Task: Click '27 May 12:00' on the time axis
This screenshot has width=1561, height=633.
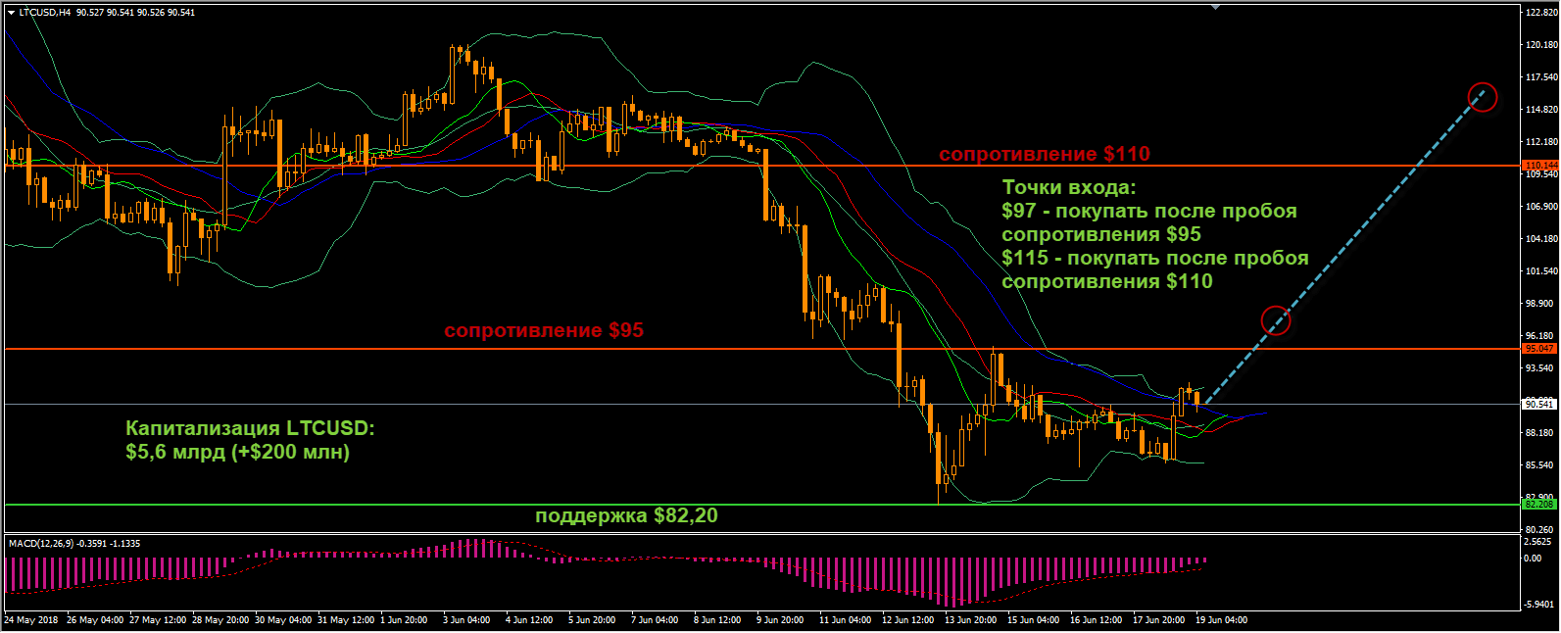Action: (x=158, y=620)
